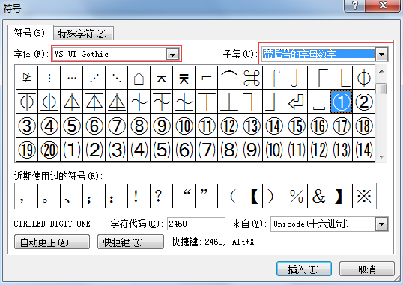Pick the return arrow ↵ symbol
The height and width of the screenshot is (285, 403).
point(297,102)
